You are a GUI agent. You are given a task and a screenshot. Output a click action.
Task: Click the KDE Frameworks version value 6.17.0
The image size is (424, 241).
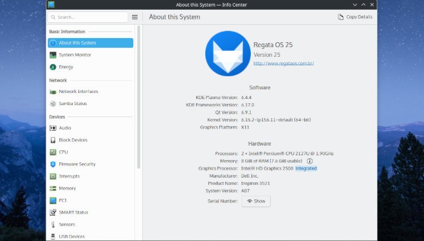pyautogui.click(x=248, y=105)
